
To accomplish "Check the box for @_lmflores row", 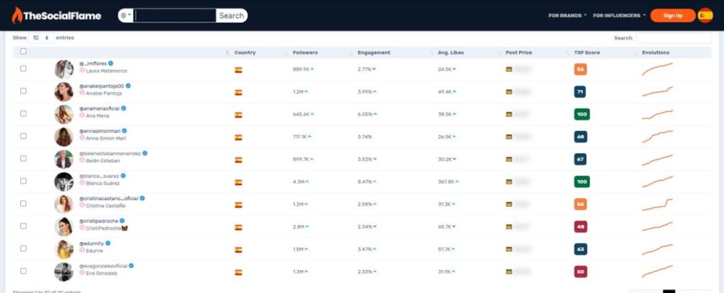I will pos(23,69).
